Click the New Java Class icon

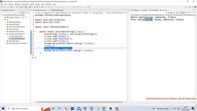coord(37,7)
